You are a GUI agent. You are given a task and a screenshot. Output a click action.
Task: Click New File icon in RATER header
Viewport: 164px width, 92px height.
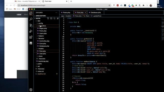pyautogui.click(x=48, y=18)
